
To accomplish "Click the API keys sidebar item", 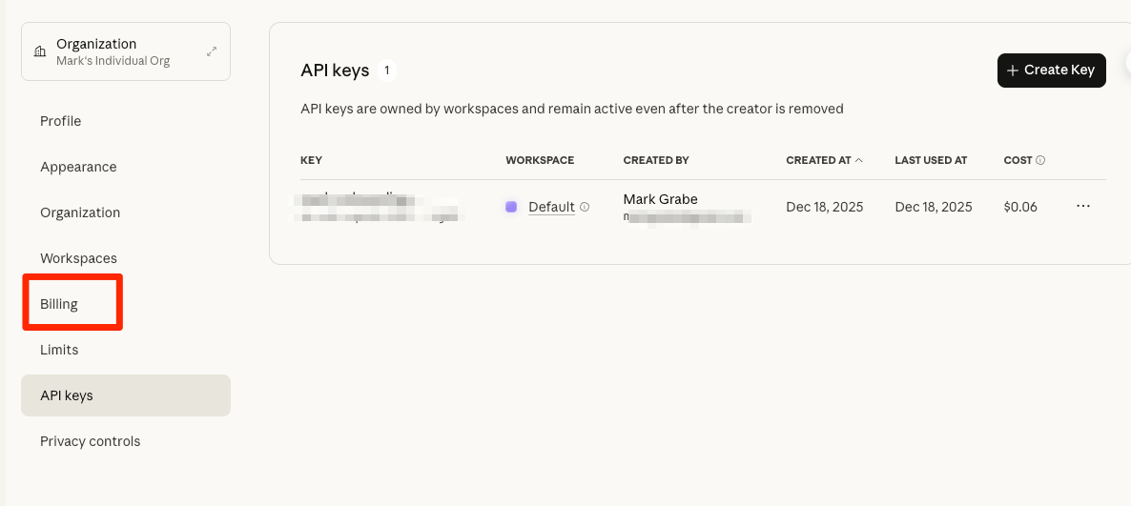I will tap(67, 395).
